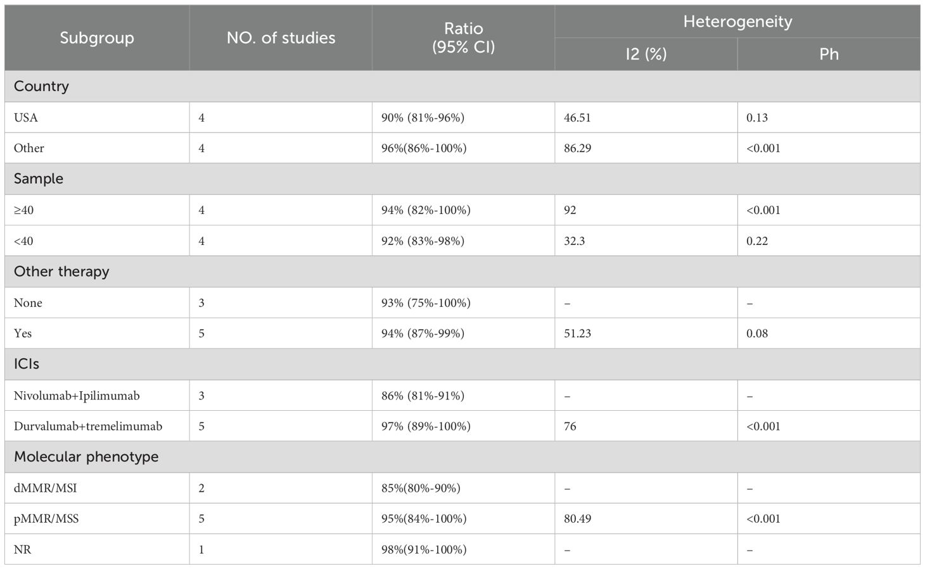
Task: Click the ICIs section row
Action: tap(462, 364)
